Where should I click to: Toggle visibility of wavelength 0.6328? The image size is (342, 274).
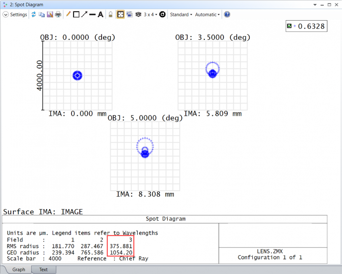(289, 26)
